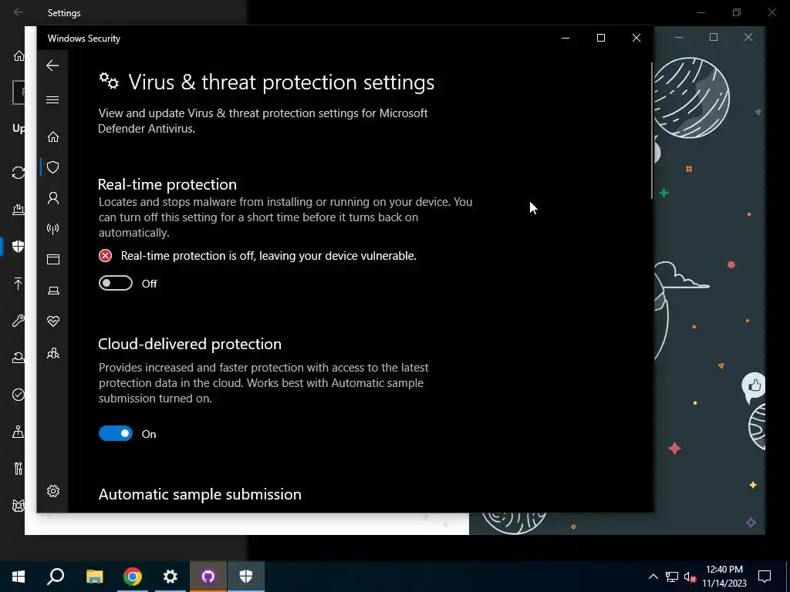Minimize the Windows Security window
Screen dimensions: 790x592
point(565,38)
